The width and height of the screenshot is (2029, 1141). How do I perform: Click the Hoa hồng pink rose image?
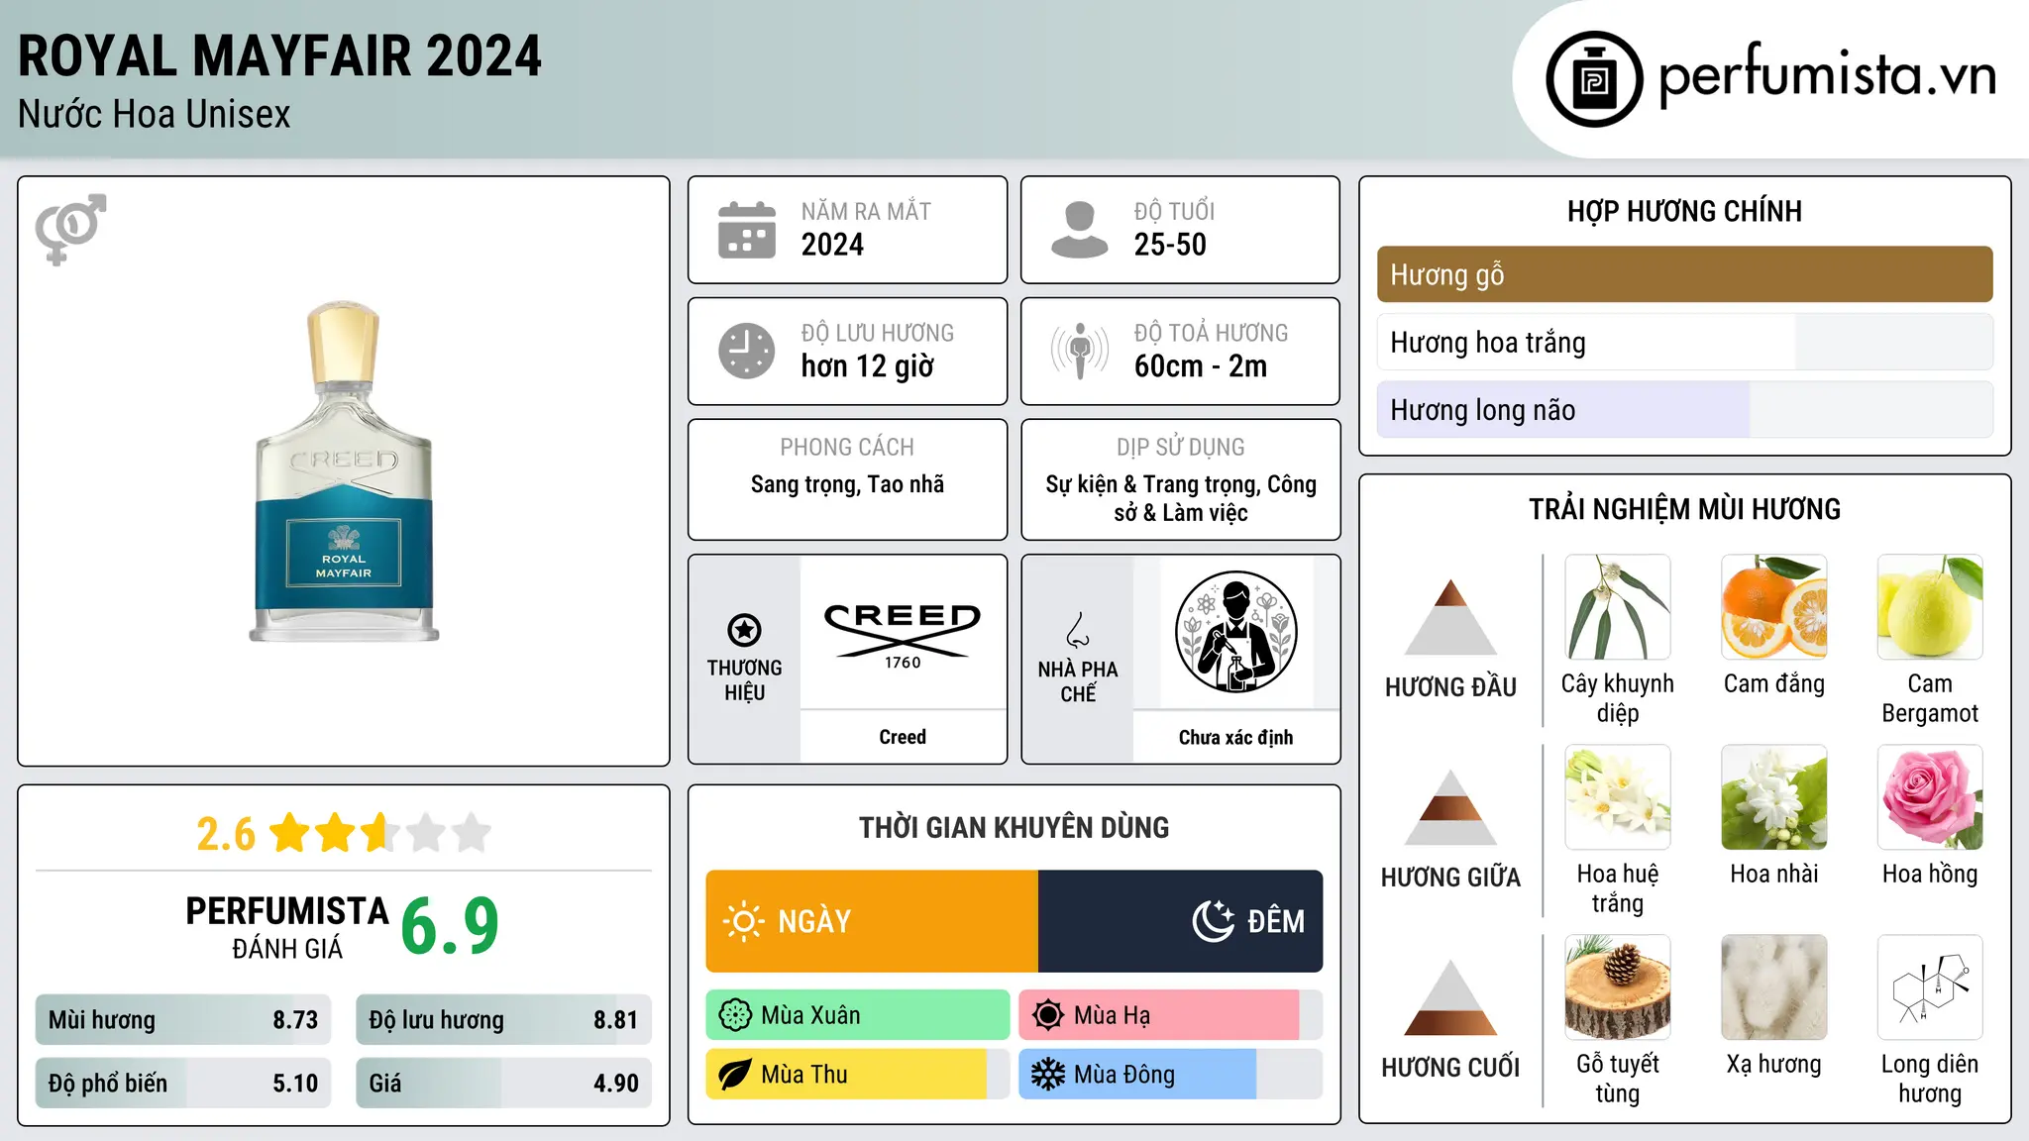click(x=1930, y=797)
